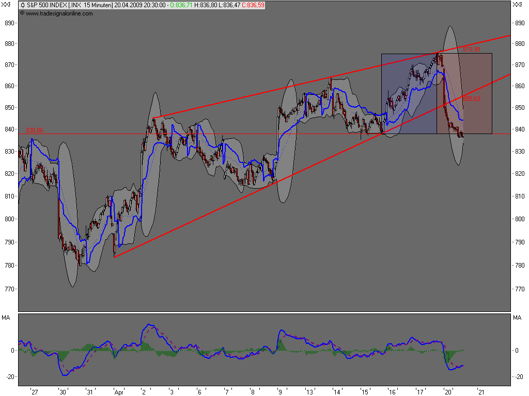Click the 890 value on the left price axis

click(9, 23)
